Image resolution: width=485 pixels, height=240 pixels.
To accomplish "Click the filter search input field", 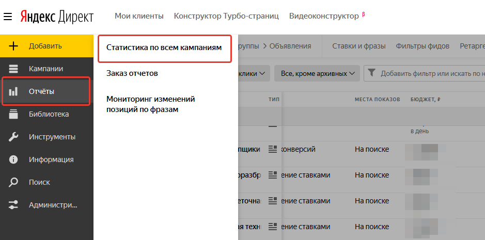I will (x=431, y=73).
